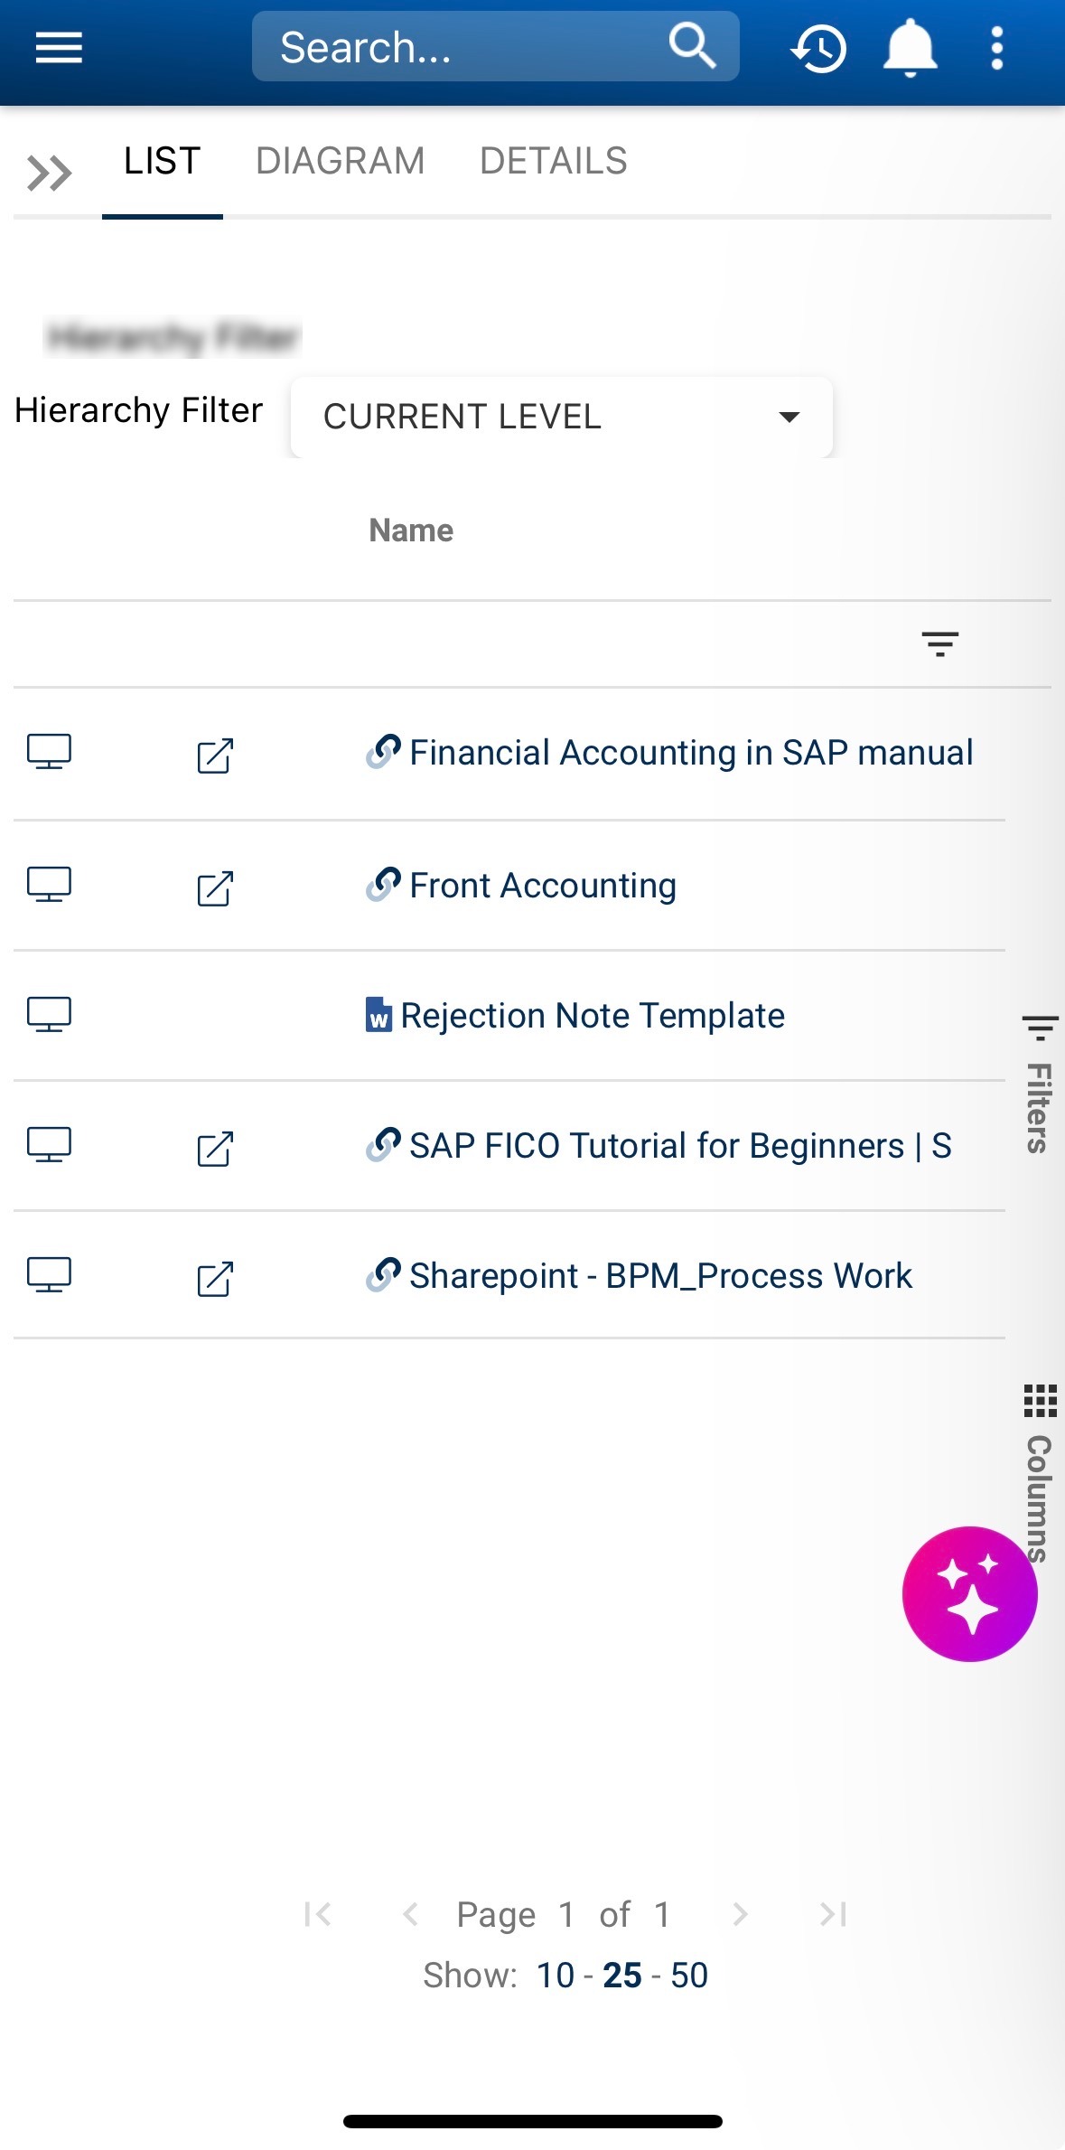Click the search magnifier icon
This screenshot has width=1065, height=2150.
coord(692,46)
